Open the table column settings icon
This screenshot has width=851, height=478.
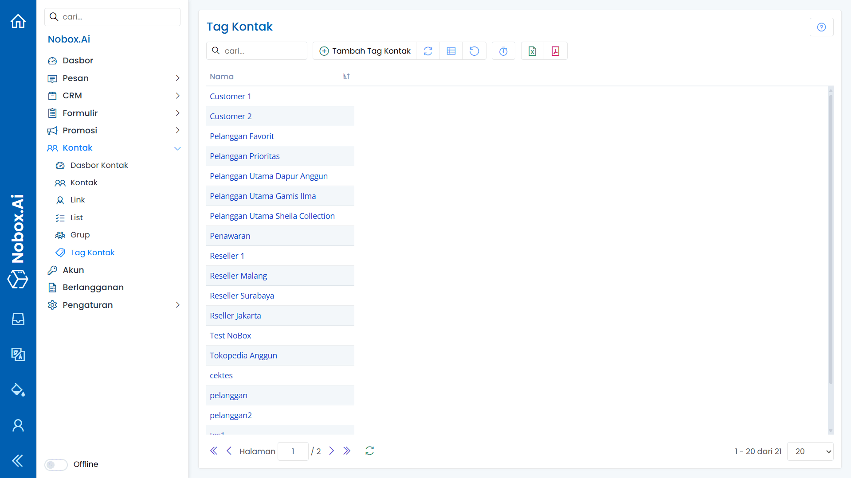tap(451, 51)
